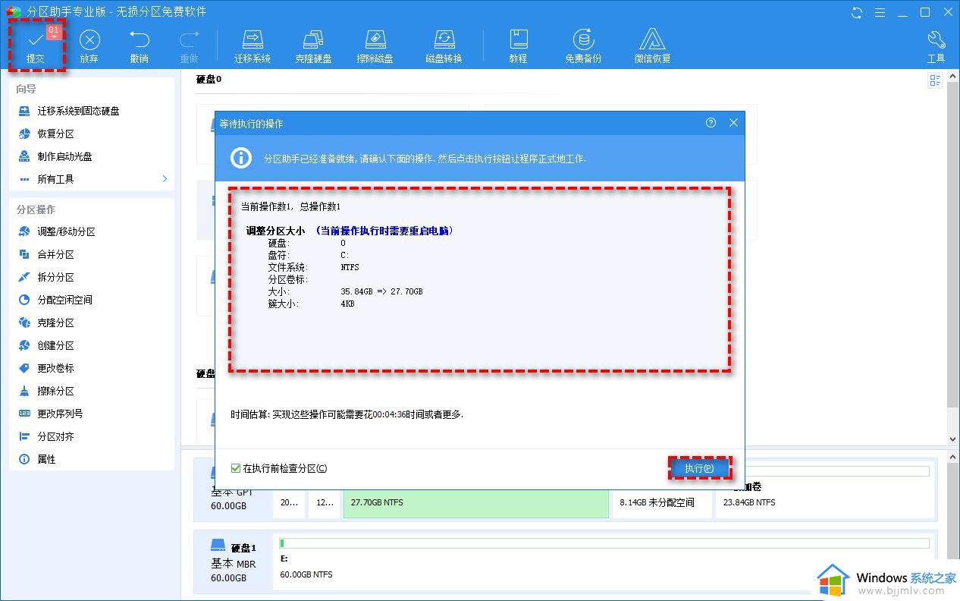Select the E: 60.00GB NTFS partition

(x=604, y=560)
